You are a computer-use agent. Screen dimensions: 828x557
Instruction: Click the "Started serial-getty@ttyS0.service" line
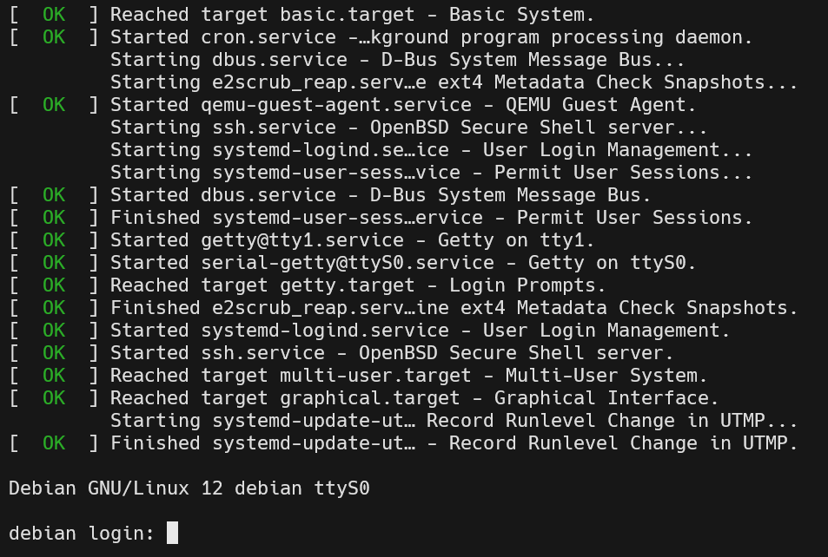point(403,263)
